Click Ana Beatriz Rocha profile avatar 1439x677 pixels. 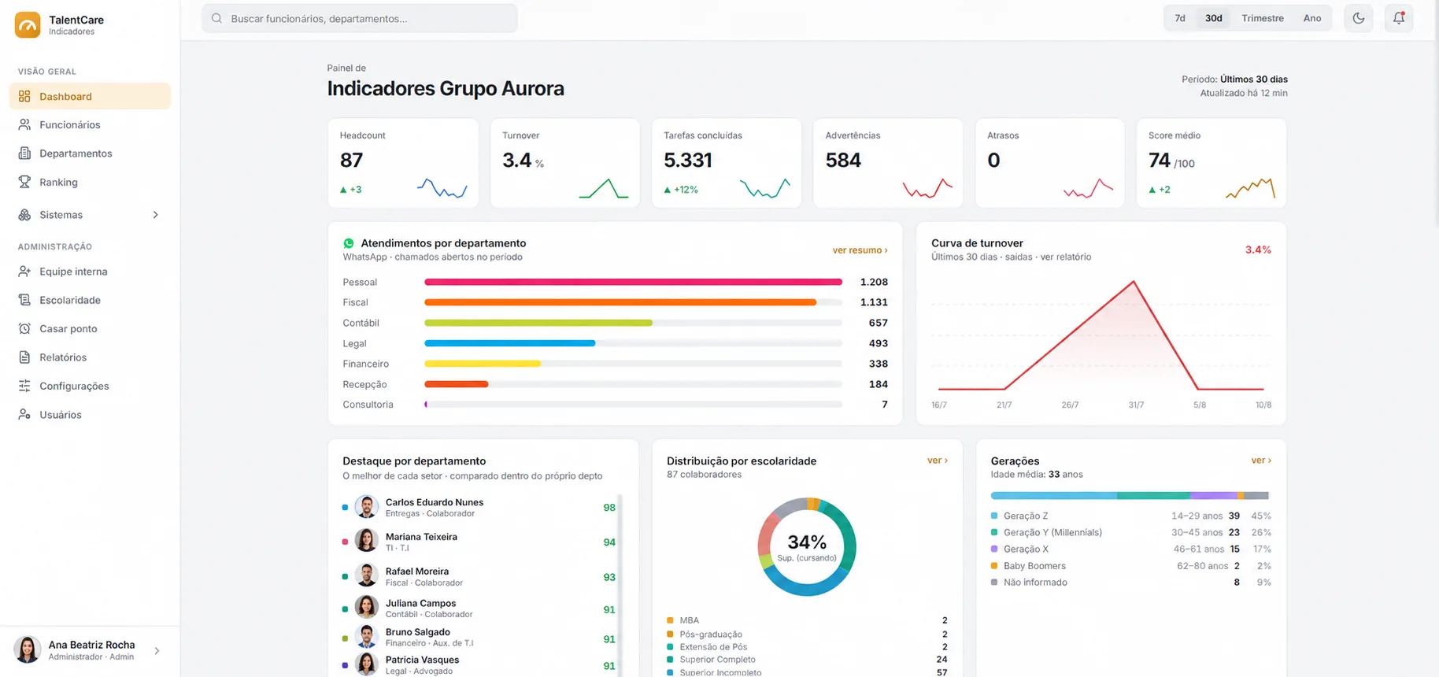(x=28, y=649)
